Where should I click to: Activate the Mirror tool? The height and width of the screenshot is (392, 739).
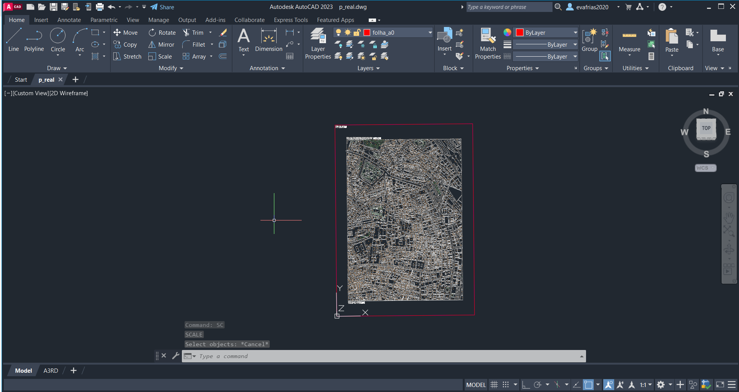click(161, 45)
